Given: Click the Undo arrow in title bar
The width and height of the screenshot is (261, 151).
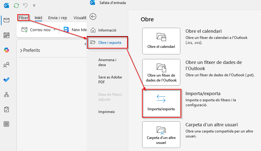Looking at the screenshot, I should (x=25, y=5).
